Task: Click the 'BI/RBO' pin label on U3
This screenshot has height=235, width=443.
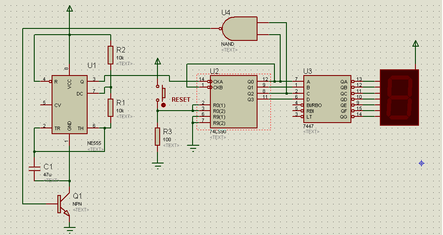Action: point(314,105)
